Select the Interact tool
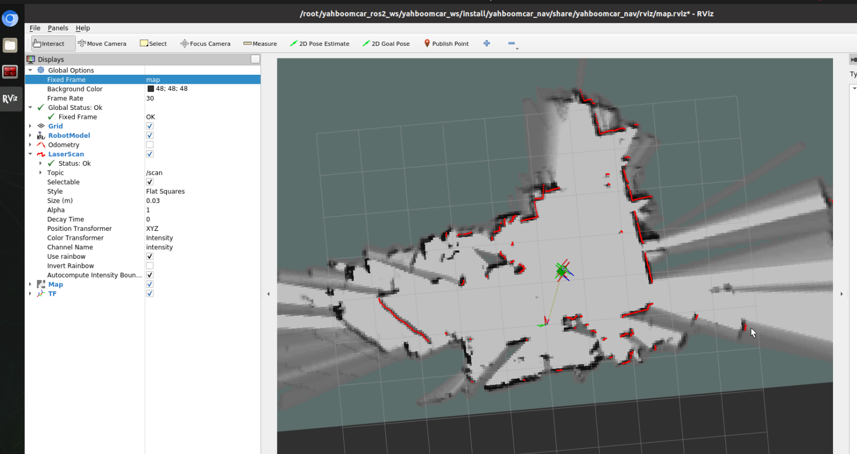 49,44
